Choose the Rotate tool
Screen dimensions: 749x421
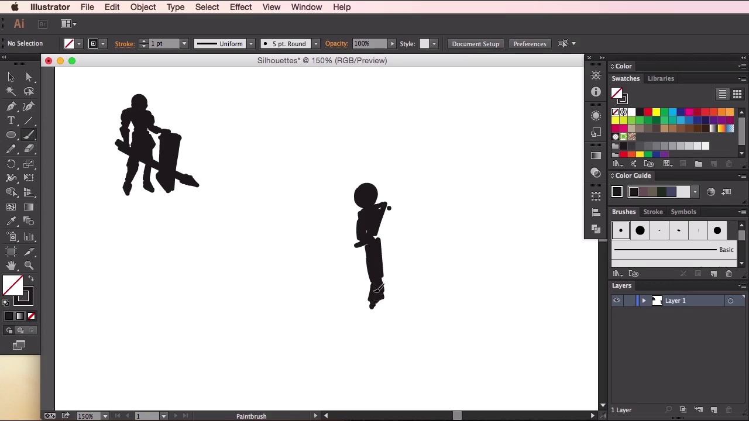click(x=11, y=164)
